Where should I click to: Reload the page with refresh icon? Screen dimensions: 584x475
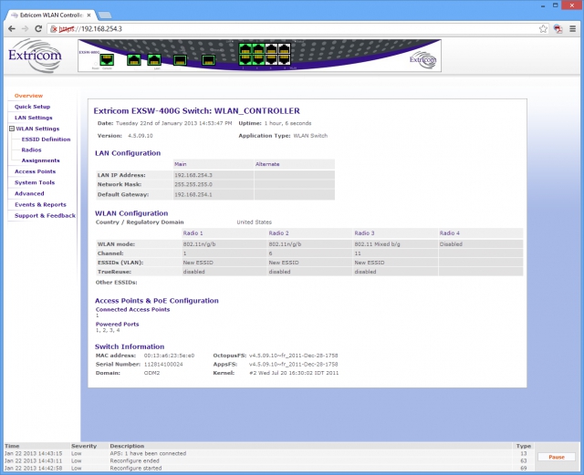pyautogui.click(x=38, y=28)
